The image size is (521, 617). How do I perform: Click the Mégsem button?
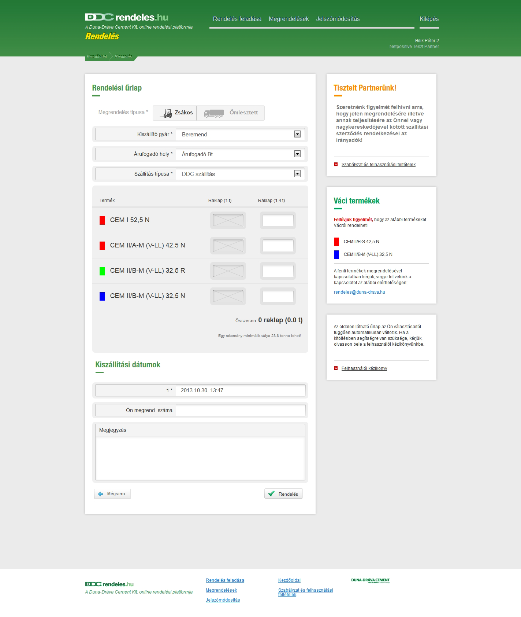click(x=112, y=494)
